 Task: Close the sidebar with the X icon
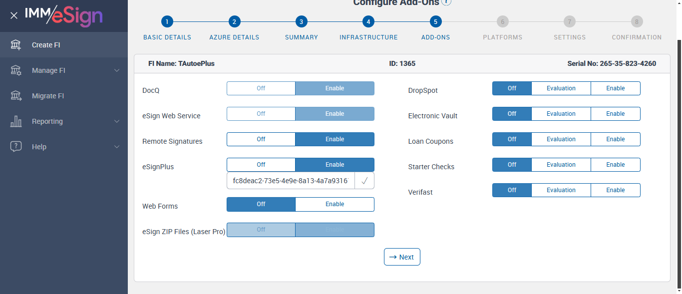tap(14, 15)
